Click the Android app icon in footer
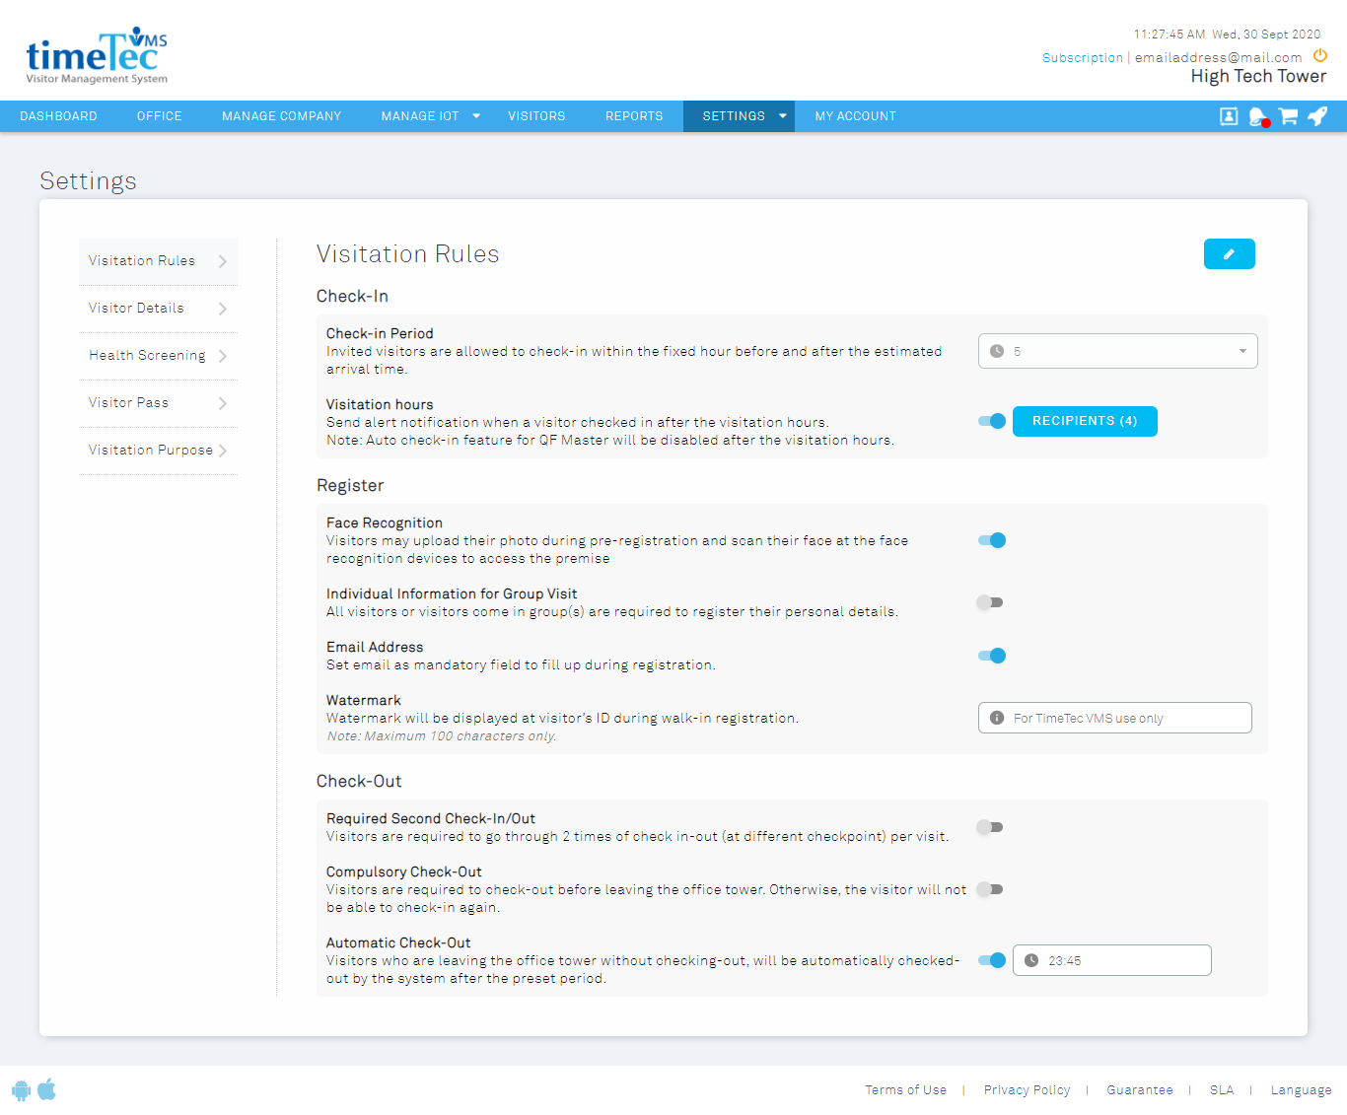Viewport: 1347px width, 1115px height. (x=21, y=1089)
